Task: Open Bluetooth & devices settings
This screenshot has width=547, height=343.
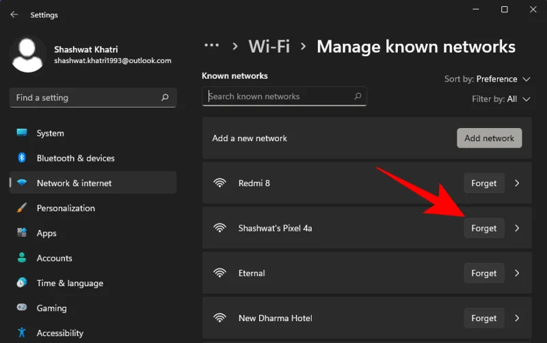Action: (93, 158)
